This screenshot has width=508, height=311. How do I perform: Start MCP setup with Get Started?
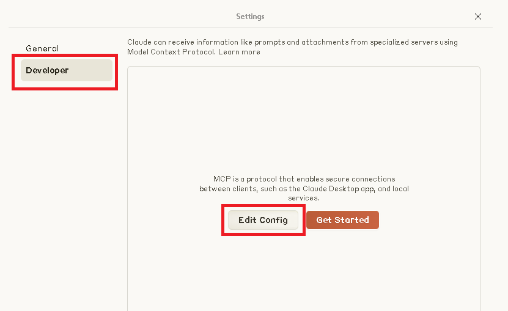coord(342,220)
